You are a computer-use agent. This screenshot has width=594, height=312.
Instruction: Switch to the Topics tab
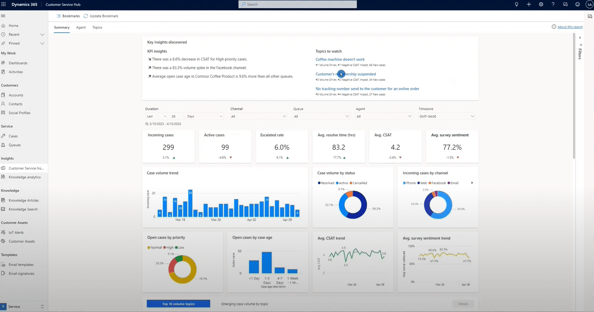pos(97,27)
